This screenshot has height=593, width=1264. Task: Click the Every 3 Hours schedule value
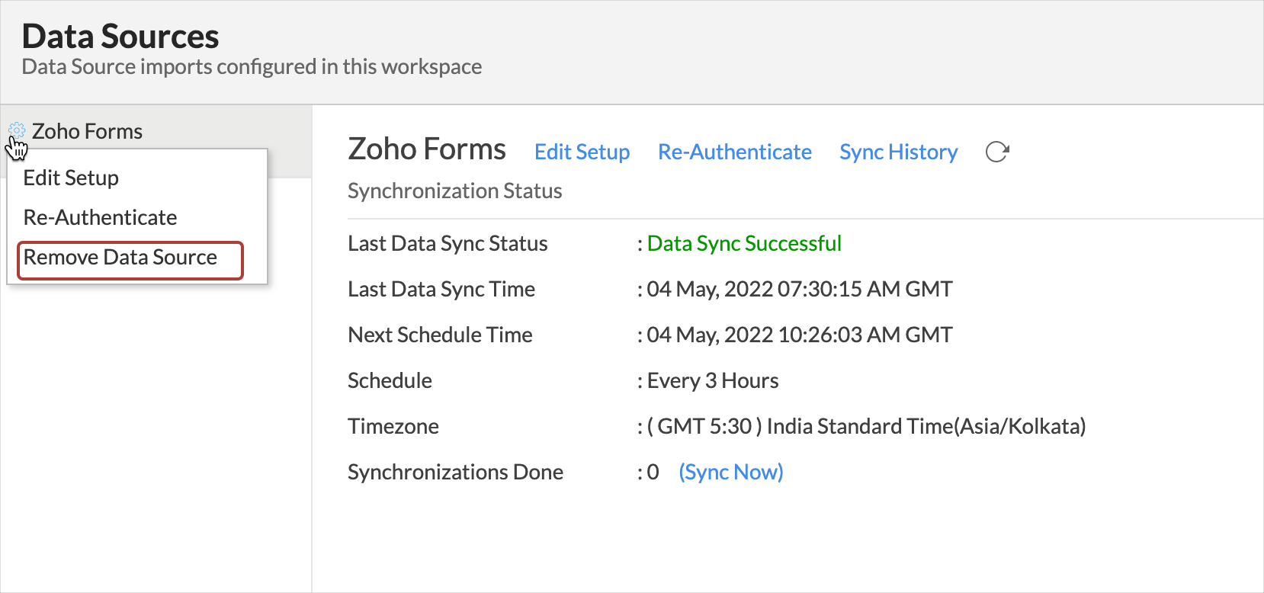tap(713, 380)
